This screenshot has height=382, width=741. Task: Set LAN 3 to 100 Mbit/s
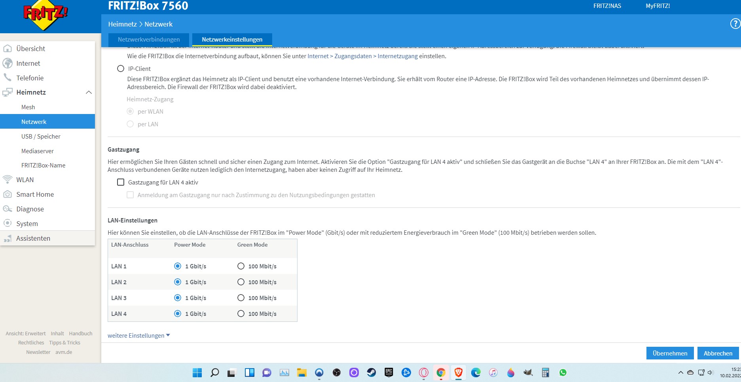[x=241, y=298]
